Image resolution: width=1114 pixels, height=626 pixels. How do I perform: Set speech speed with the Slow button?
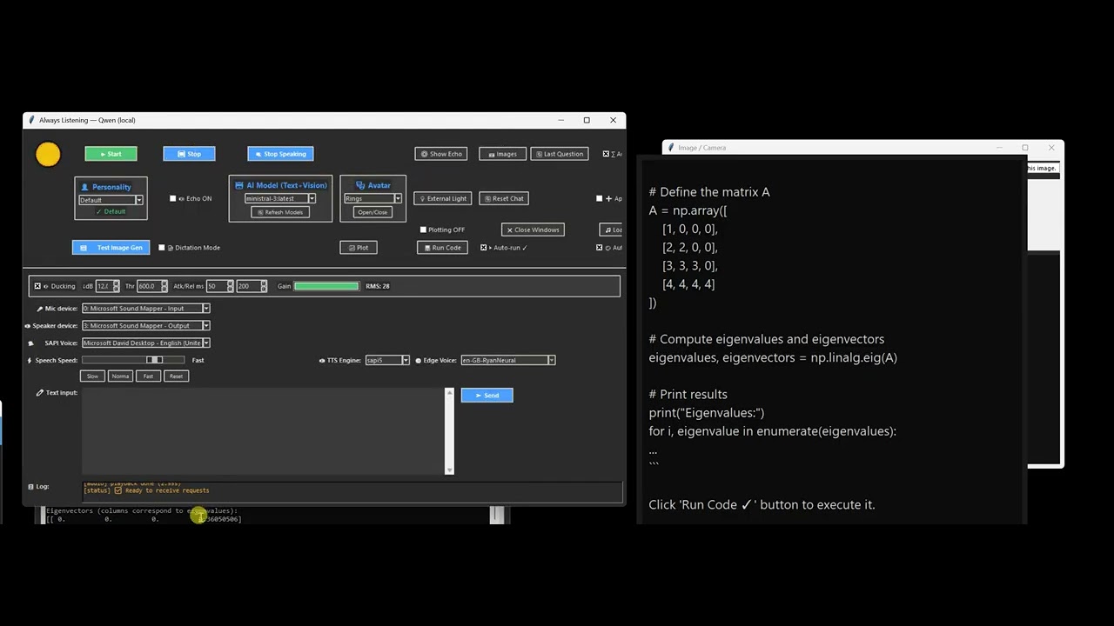point(92,376)
